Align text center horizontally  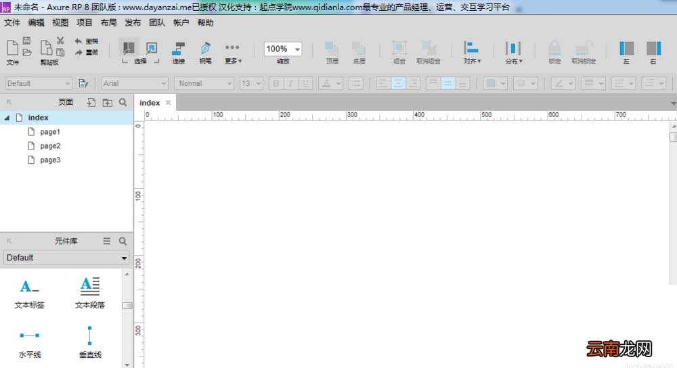[x=398, y=83]
